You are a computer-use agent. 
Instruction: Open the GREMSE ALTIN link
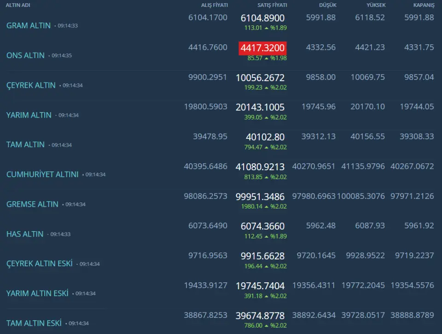(x=33, y=204)
